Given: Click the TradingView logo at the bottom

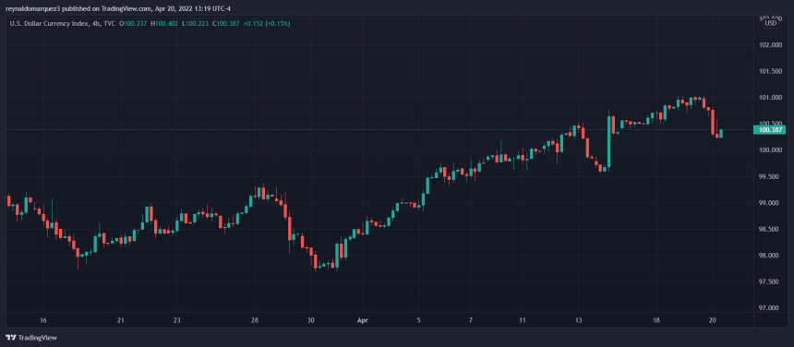Looking at the screenshot, I should 31,338.
